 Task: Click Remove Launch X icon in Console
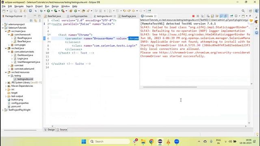tap(198, 16)
